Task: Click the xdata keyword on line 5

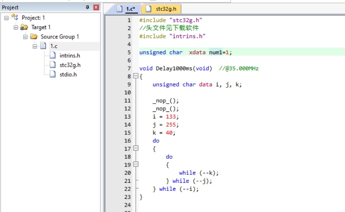Action: click(x=197, y=52)
